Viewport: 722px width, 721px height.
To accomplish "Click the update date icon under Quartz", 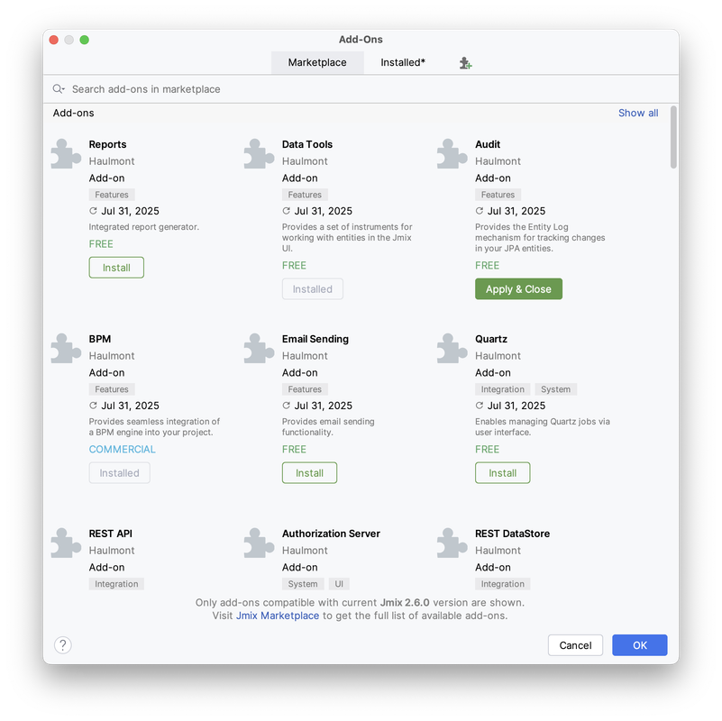I will click(x=480, y=406).
